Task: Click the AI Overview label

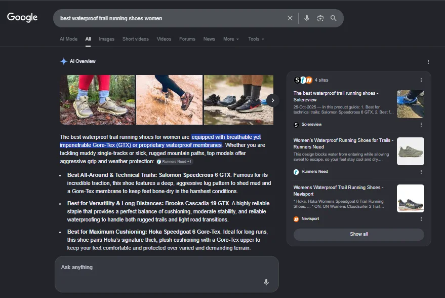Action: tap(83, 61)
